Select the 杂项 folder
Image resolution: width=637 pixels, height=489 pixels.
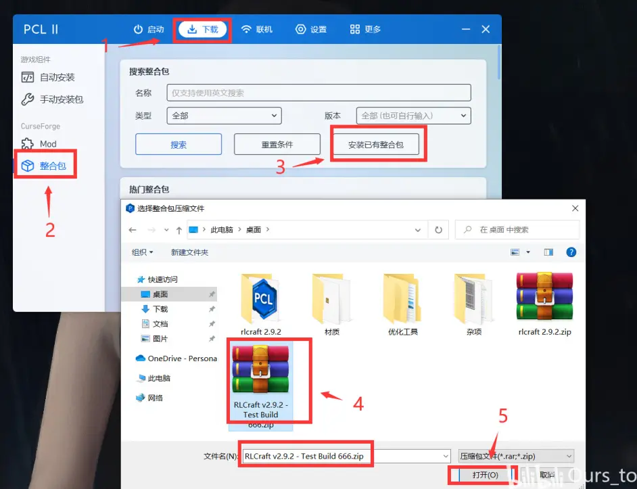click(473, 305)
